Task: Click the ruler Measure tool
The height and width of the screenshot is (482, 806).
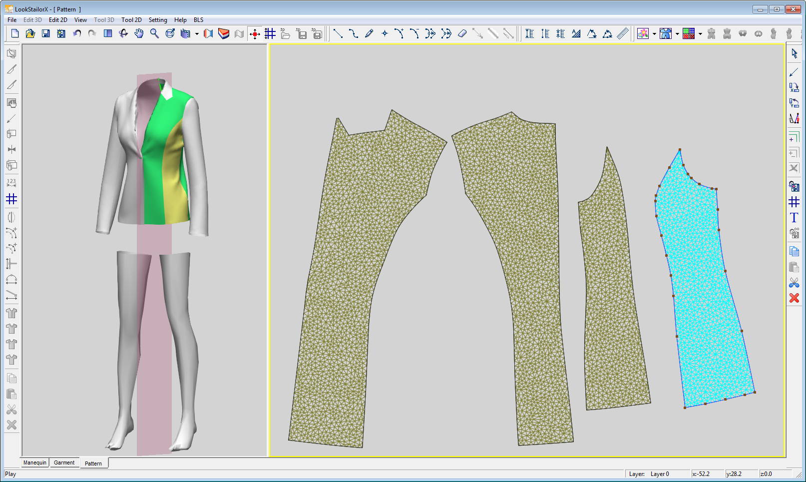Action: pyautogui.click(x=623, y=33)
